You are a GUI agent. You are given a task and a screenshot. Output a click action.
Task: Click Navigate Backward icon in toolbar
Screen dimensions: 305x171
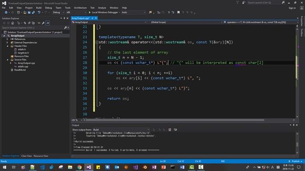click(x=6, y=12)
